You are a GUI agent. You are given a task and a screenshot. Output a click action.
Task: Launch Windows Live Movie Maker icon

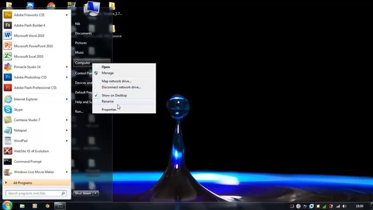[x=8, y=172]
